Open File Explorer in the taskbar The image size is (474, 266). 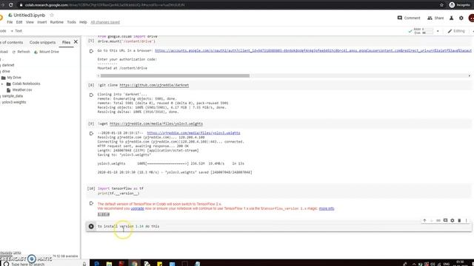pos(109,263)
